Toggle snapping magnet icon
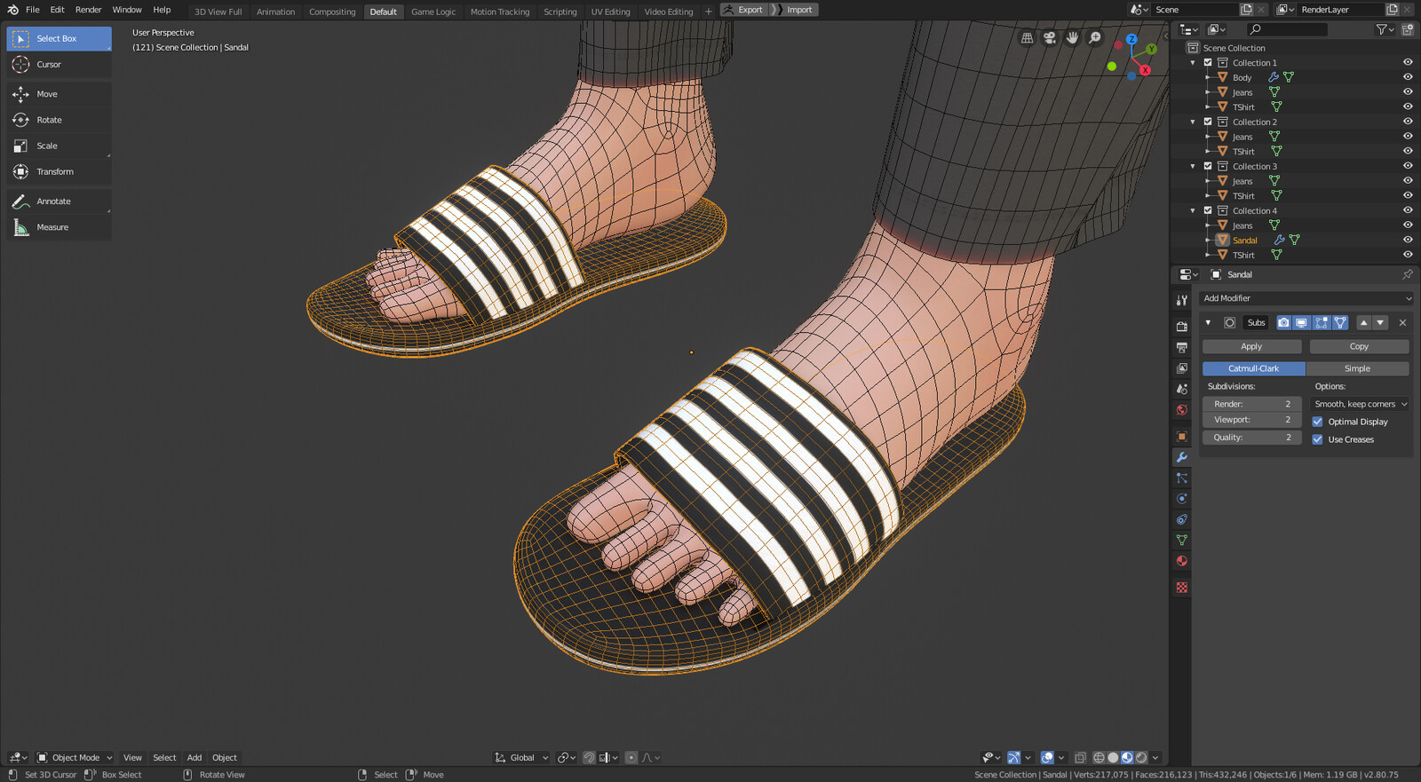 589,758
